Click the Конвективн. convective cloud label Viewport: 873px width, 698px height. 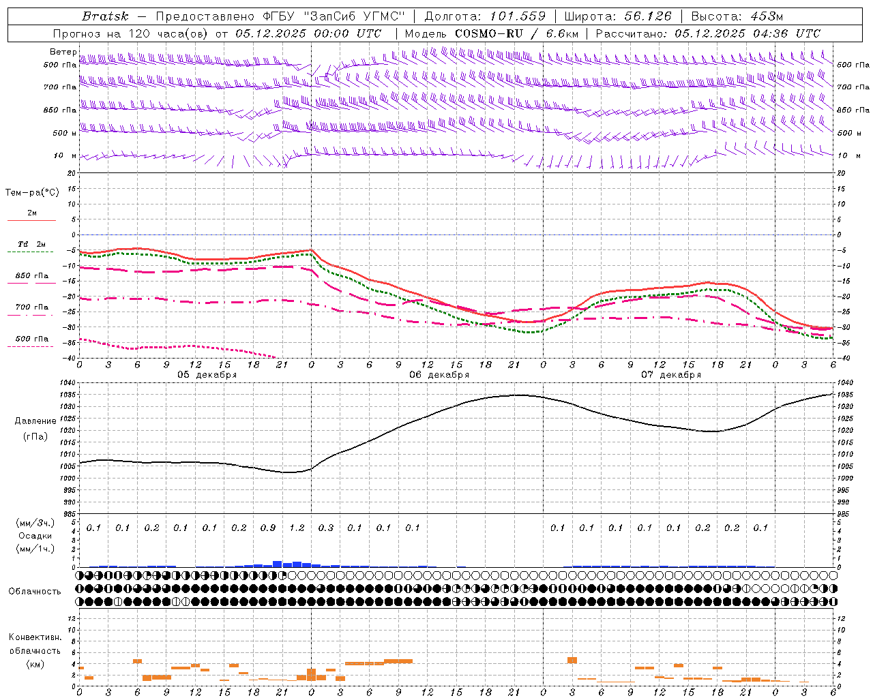pos(35,637)
